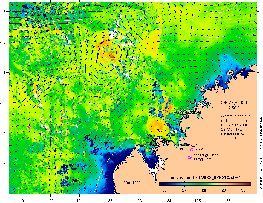The height and width of the screenshot is (203, 263).
Task: Click the '200 1000m' isobath legend label
Action: click(134, 183)
